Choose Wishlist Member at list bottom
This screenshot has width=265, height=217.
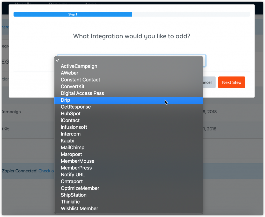coord(79,208)
